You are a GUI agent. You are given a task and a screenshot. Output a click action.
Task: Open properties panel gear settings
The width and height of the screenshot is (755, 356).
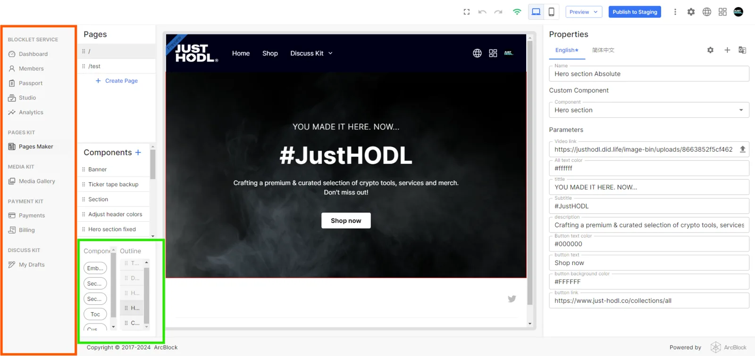click(710, 50)
